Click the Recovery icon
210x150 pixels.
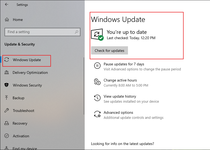click(x=7, y=123)
